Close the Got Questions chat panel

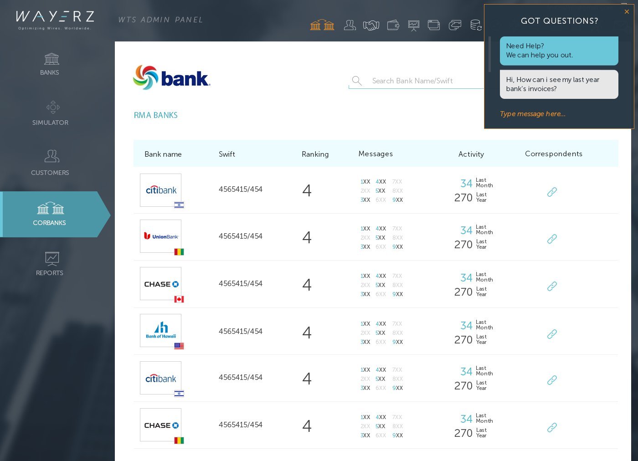point(627,12)
